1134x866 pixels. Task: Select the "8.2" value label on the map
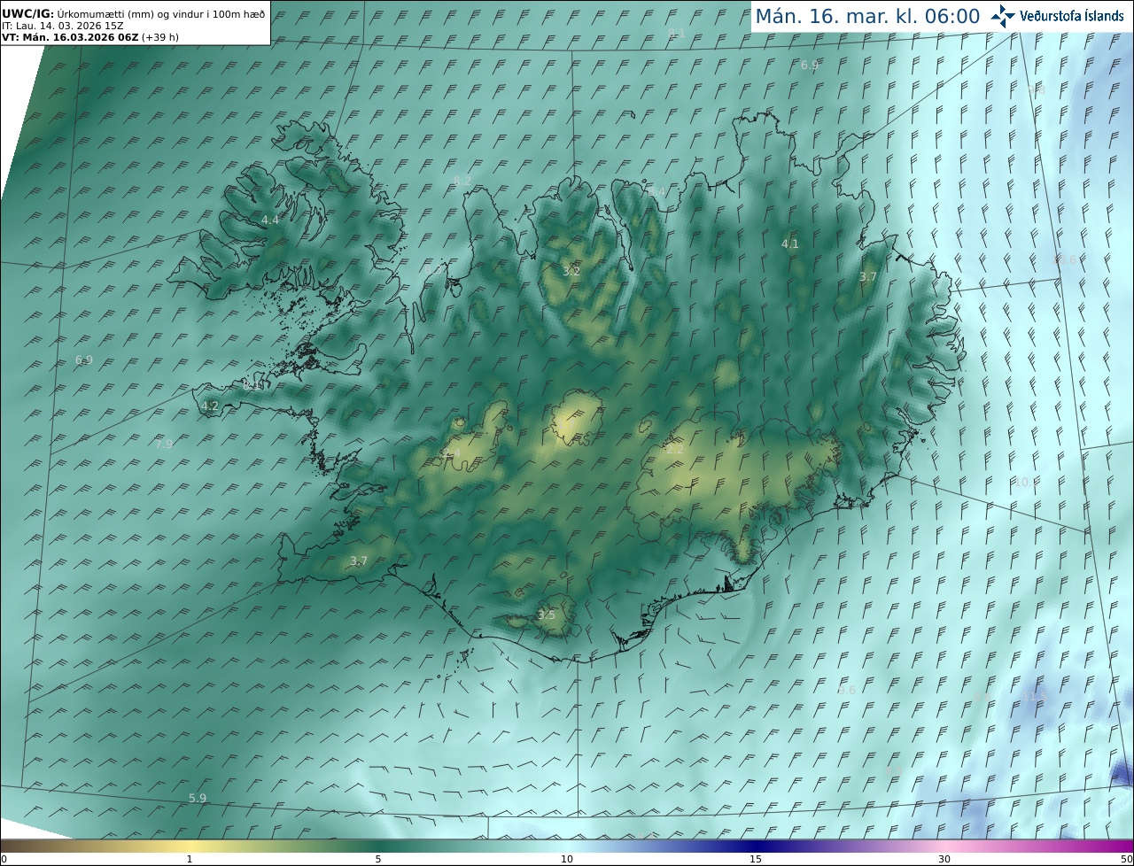[462, 181]
